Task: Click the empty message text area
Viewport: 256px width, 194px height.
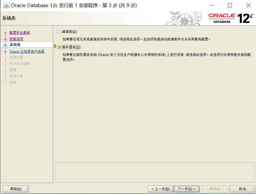Action: click(155, 172)
